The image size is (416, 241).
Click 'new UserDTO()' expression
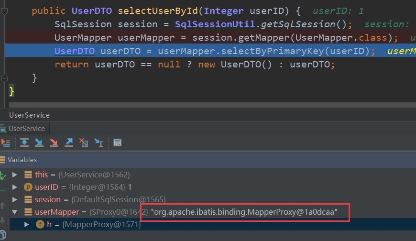point(235,64)
